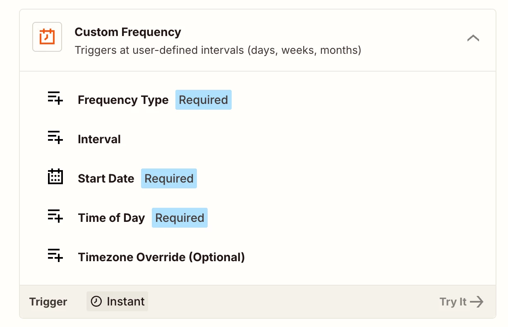Click the icon beside Time of Day
Viewport: 508px width, 327px height.
click(55, 216)
